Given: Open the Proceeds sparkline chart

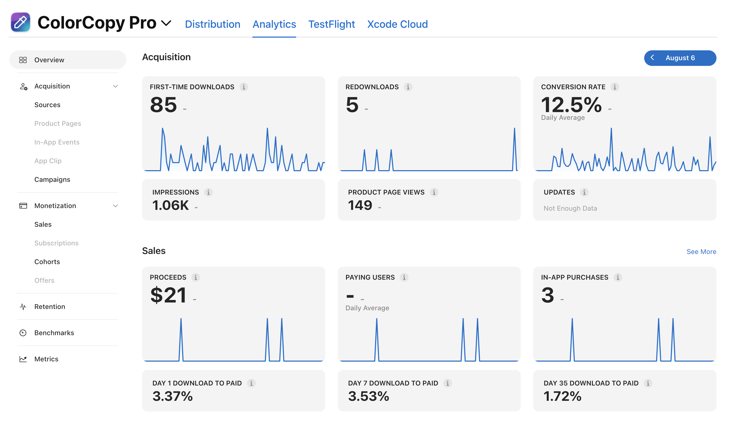Looking at the screenshot, I should coord(233,339).
